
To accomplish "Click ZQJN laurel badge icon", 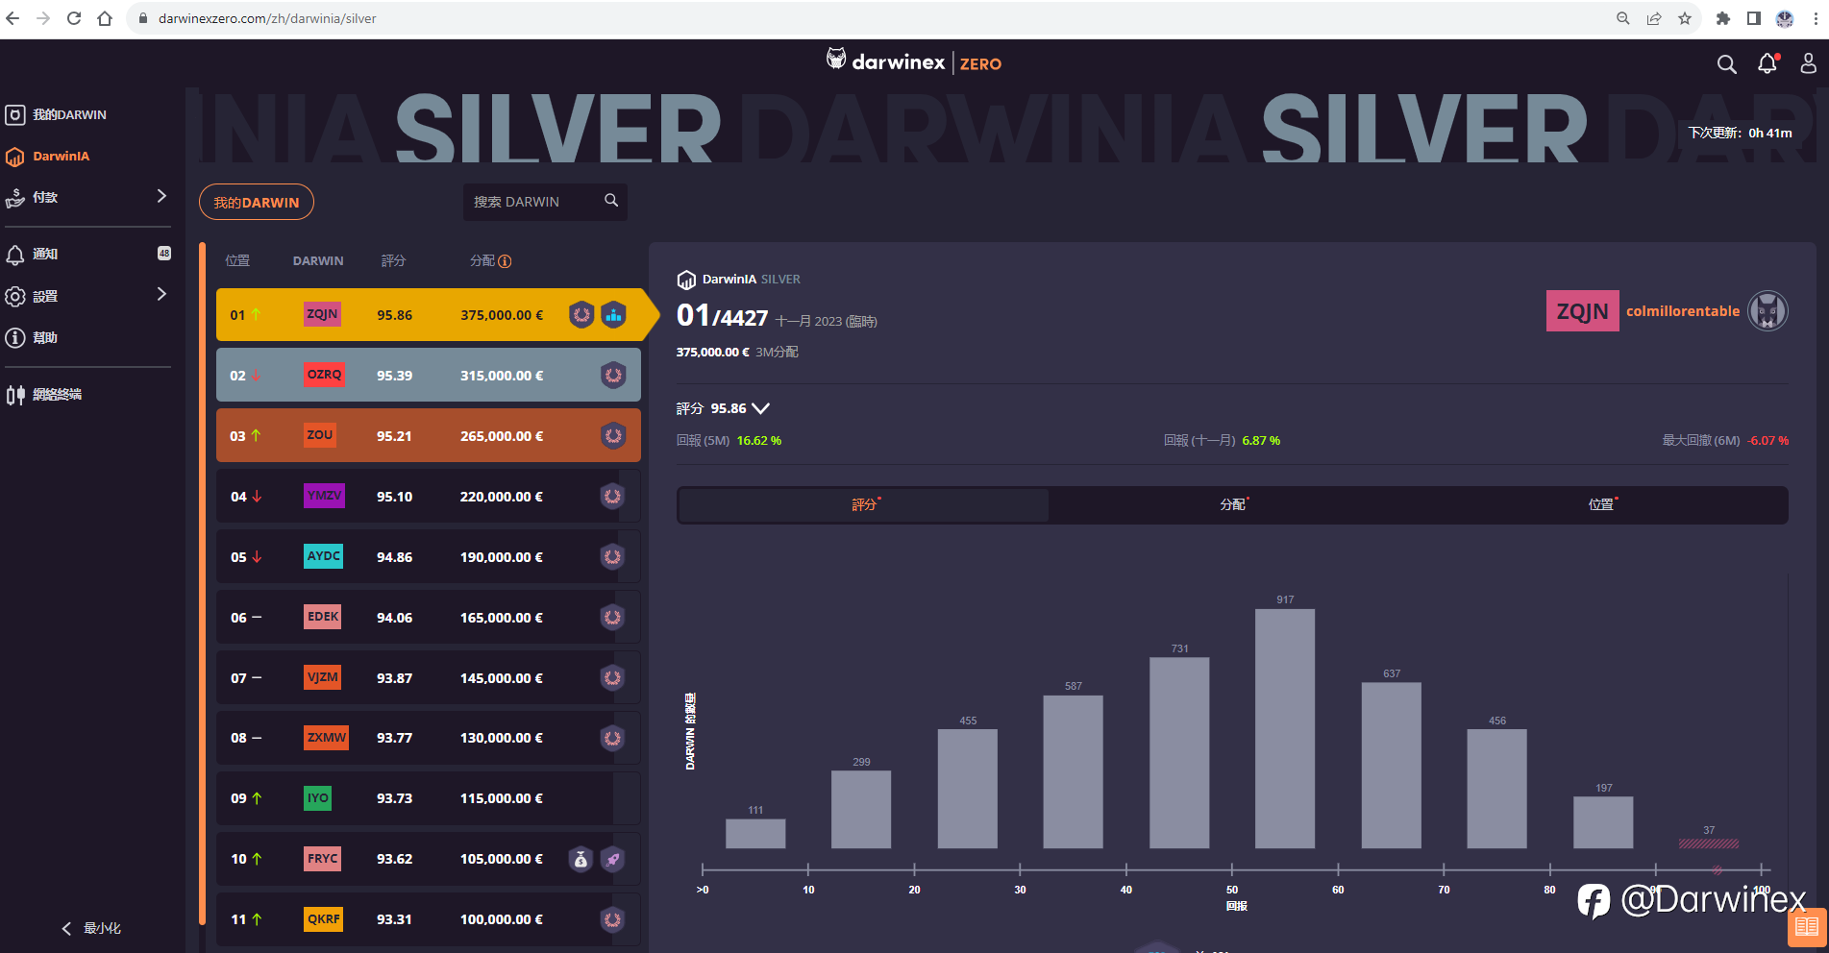I will click(x=581, y=314).
